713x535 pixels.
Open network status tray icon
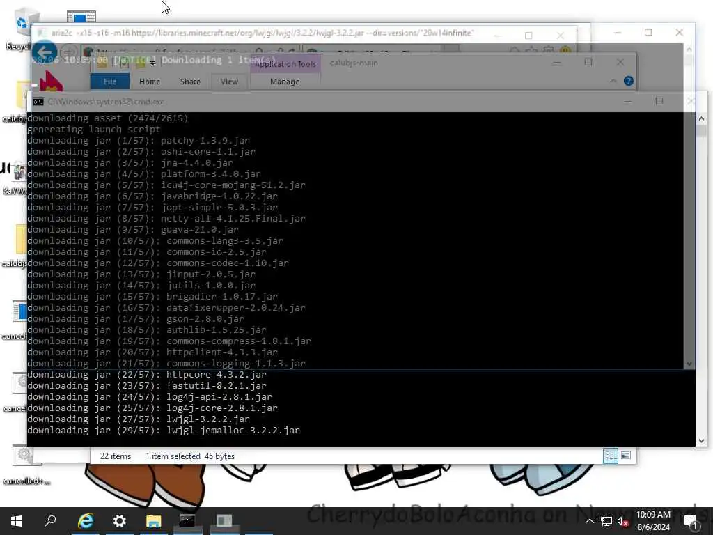[606, 521]
